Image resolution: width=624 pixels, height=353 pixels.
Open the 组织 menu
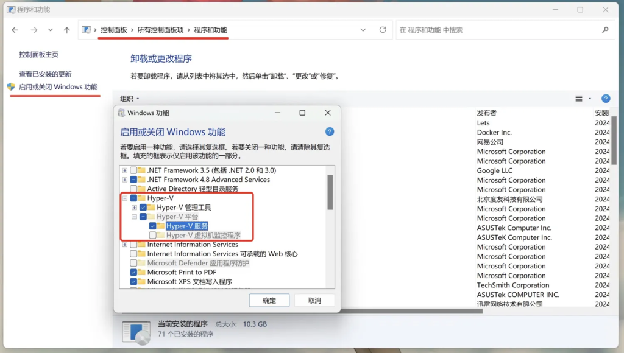click(x=129, y=99)
